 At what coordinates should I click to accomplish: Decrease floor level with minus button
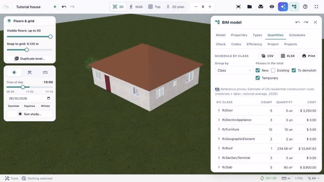click(196, 7)
